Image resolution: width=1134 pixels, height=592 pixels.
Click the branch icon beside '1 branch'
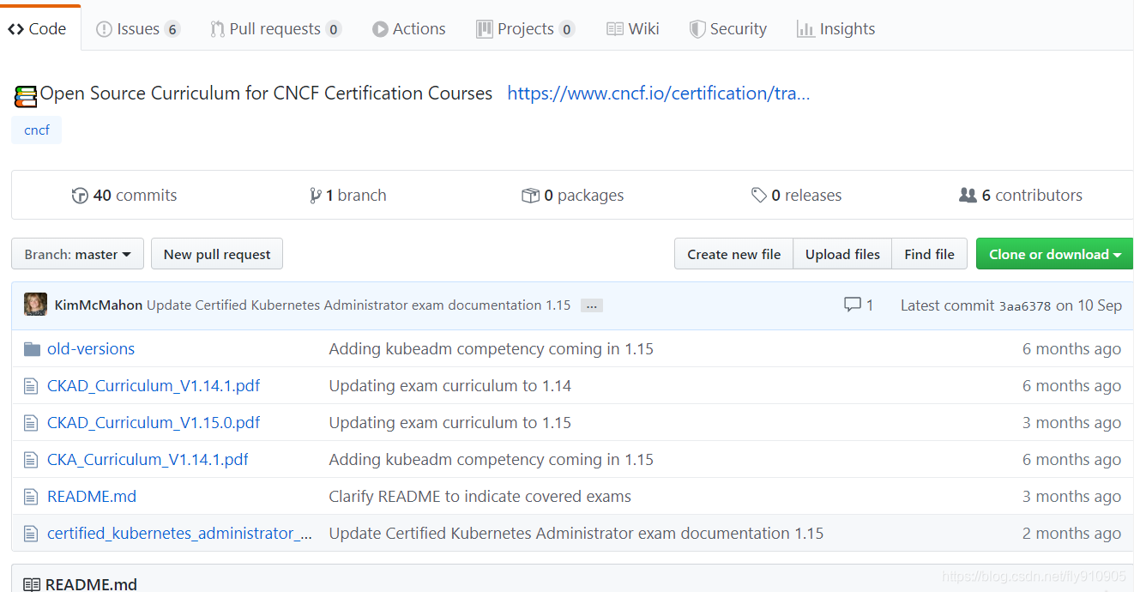point(315,196)
